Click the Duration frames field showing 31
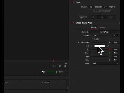This screenshot has width=124, height=93. point(105,7)
